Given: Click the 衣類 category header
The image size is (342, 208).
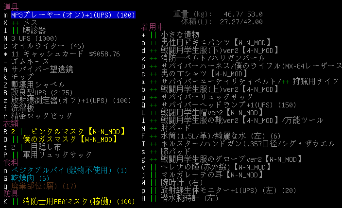Looking at the screenshot, I should click(x=11, y=123).
